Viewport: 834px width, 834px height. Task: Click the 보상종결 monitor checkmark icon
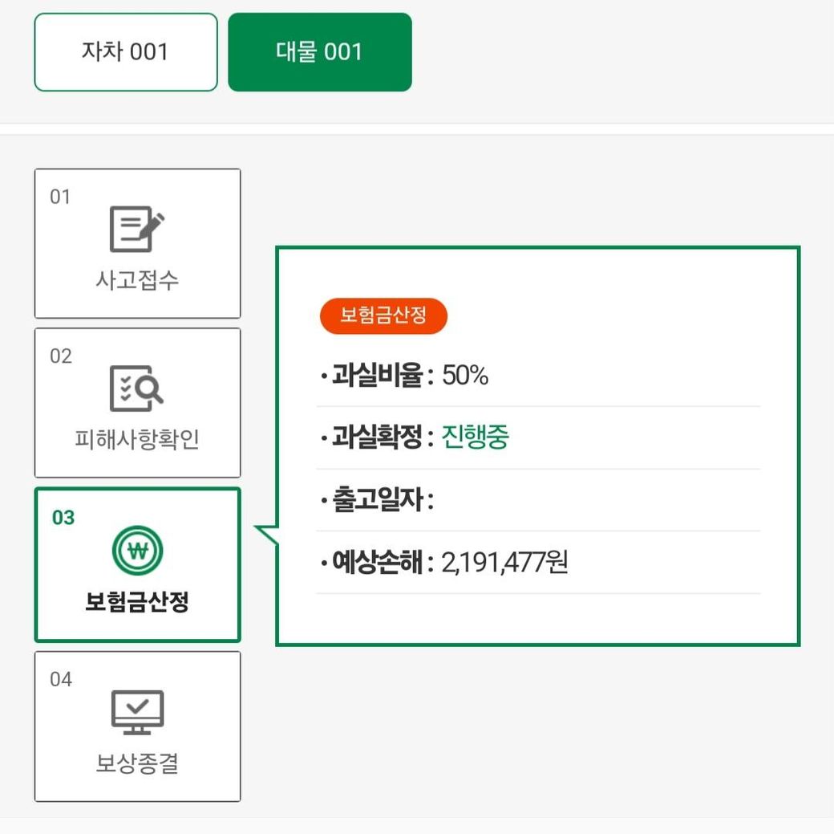tap(137, 712)
